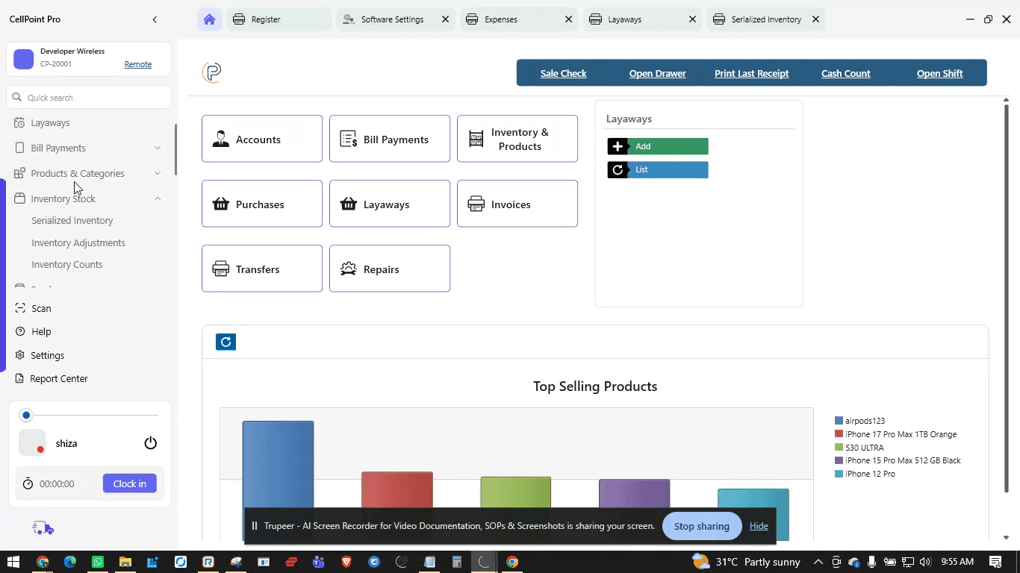Viewport: 1020px width, 573px height.
Task: Close the Serialized Inventory tab
Action: click(x=815, y=19)
